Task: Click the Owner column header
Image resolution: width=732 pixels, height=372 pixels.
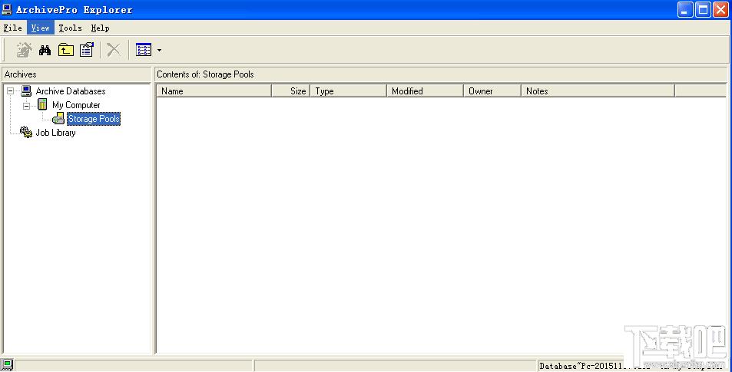Action: tap(492, 91)
